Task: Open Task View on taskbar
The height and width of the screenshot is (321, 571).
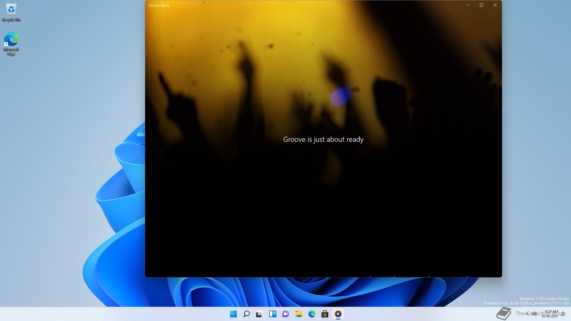Action: [259, 314]
